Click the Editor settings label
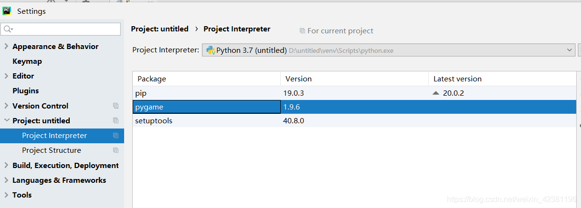Image resolution: width=581 pixels, height=208 pixels. (23, 76)
